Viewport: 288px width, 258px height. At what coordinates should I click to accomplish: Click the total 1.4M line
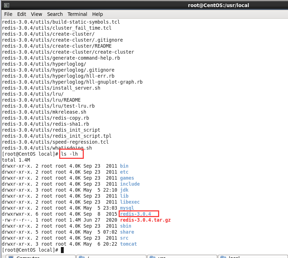16,160
